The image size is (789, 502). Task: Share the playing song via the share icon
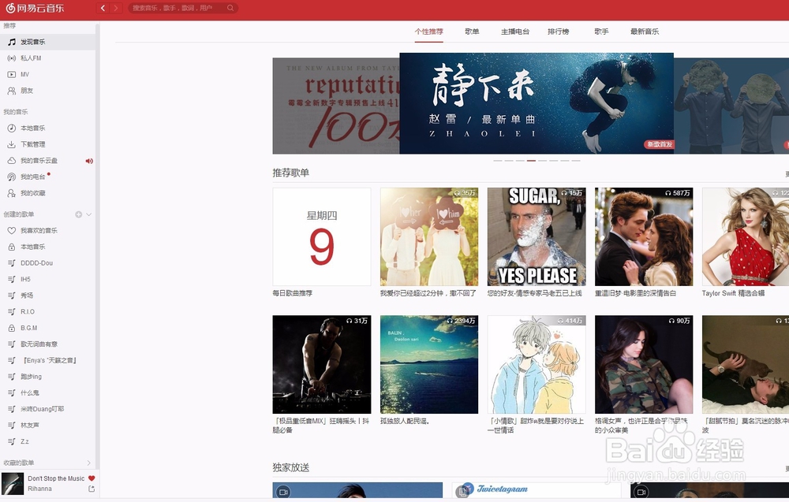click(92, 488)
